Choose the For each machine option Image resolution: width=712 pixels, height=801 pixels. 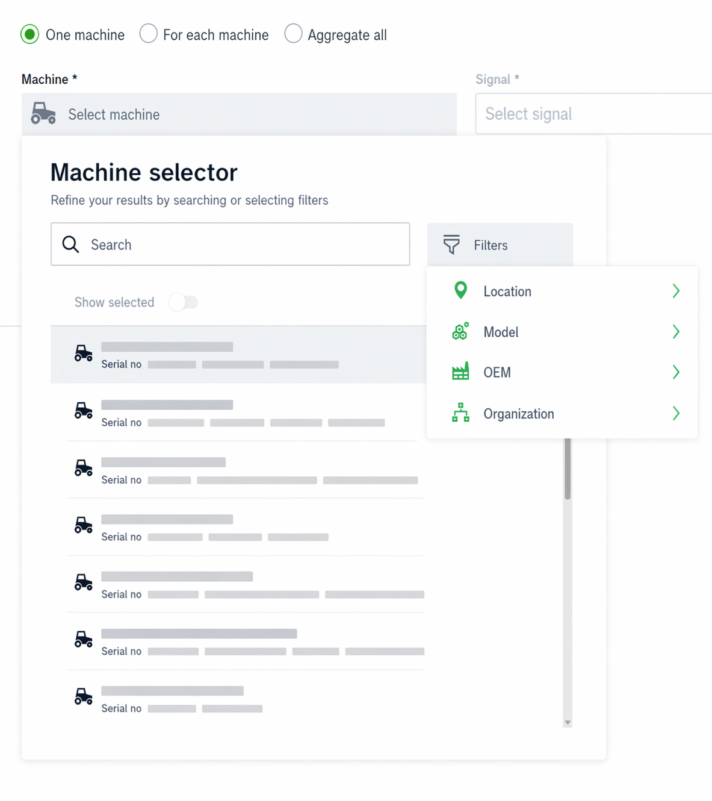tap(148, 34)
